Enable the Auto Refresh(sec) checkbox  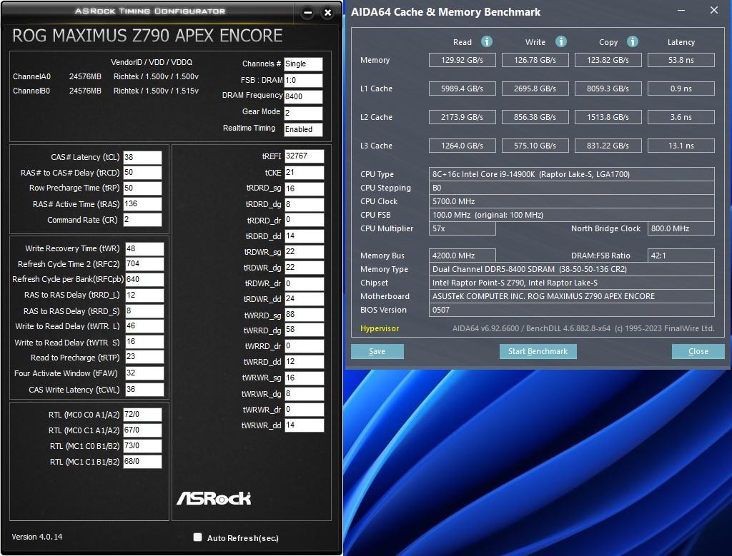pyautogui.click(x=197, y=537)
